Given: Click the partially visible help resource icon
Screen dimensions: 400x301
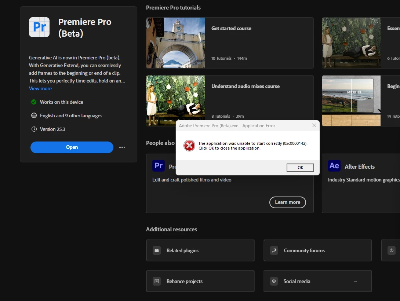Looking at the screenshot, I should point(391,250).
